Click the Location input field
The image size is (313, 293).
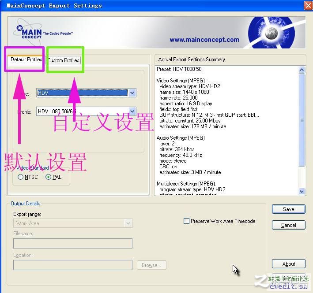pos(73,265)
